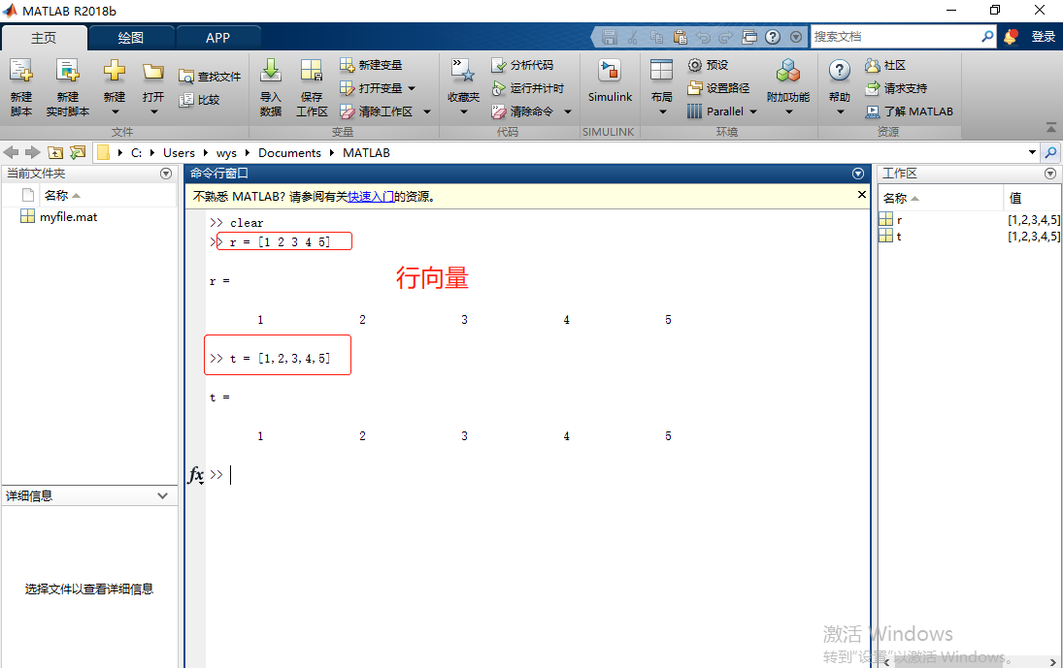Open 命令行窗口 panel actions menu
This screenshot has height=668, width=1063.
(x=858, y=174)
